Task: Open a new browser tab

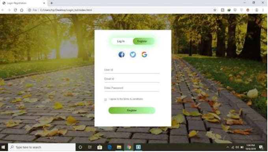Action: pos(52,3)
